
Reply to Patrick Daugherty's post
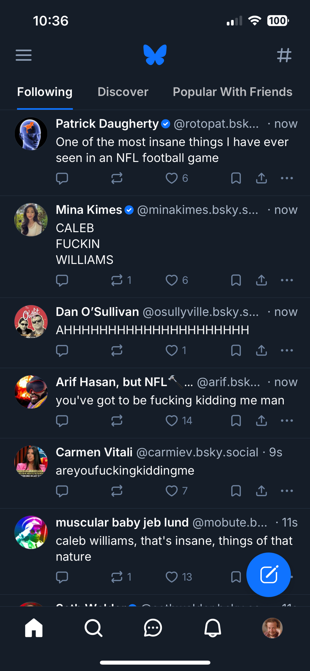62,178
